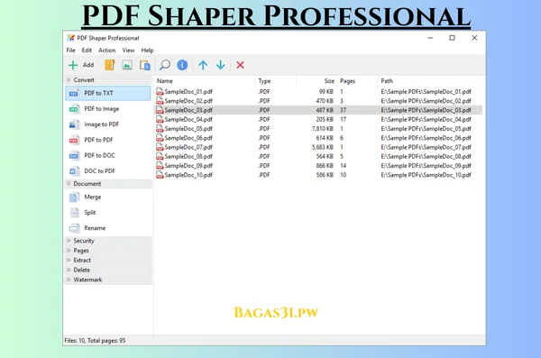Click the Merge document icon
This screenshot has height=358, width=541.
pos(74,197)
